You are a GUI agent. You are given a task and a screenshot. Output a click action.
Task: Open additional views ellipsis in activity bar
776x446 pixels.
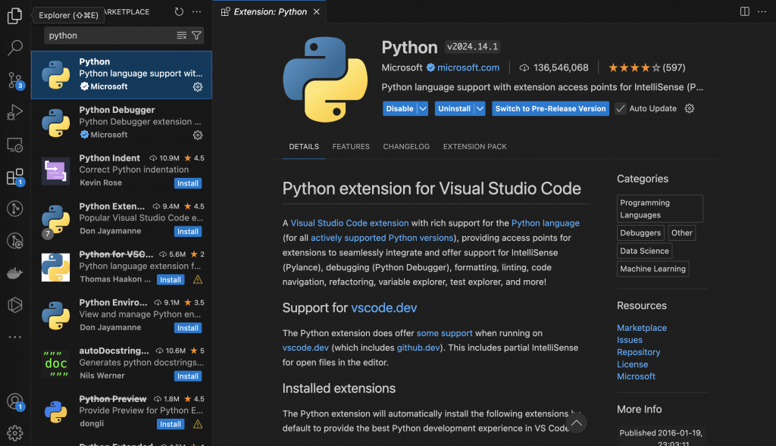[15, 337]
